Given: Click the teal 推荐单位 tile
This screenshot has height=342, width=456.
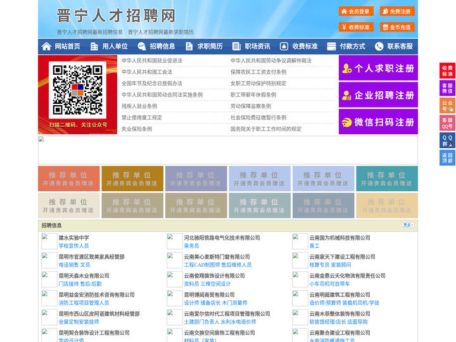Looking at the screenshot, I should [x=387, y=179].
